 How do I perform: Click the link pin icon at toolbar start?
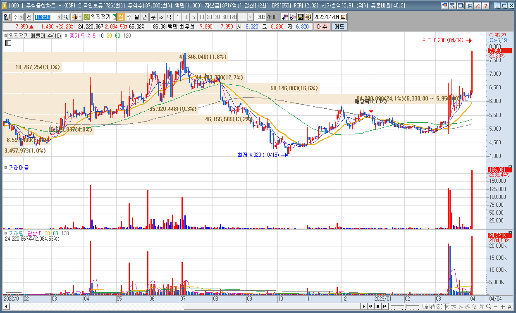pyautogui.click(x=7, y=17)
